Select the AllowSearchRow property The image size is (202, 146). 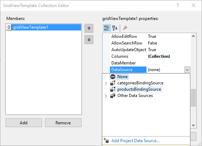(128, 43)
